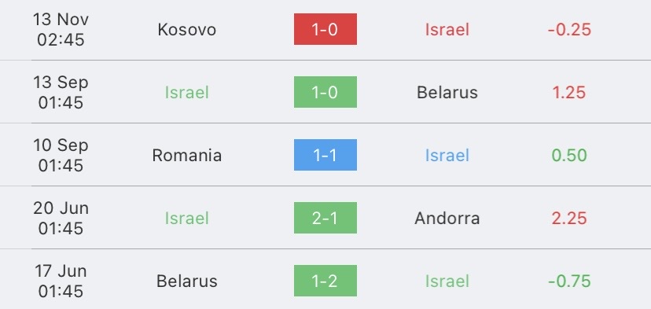This screenshot has width=651, height=309.
Task: Open the Belarus 1-2 Israel score badge
Action: tap(325, 281)
